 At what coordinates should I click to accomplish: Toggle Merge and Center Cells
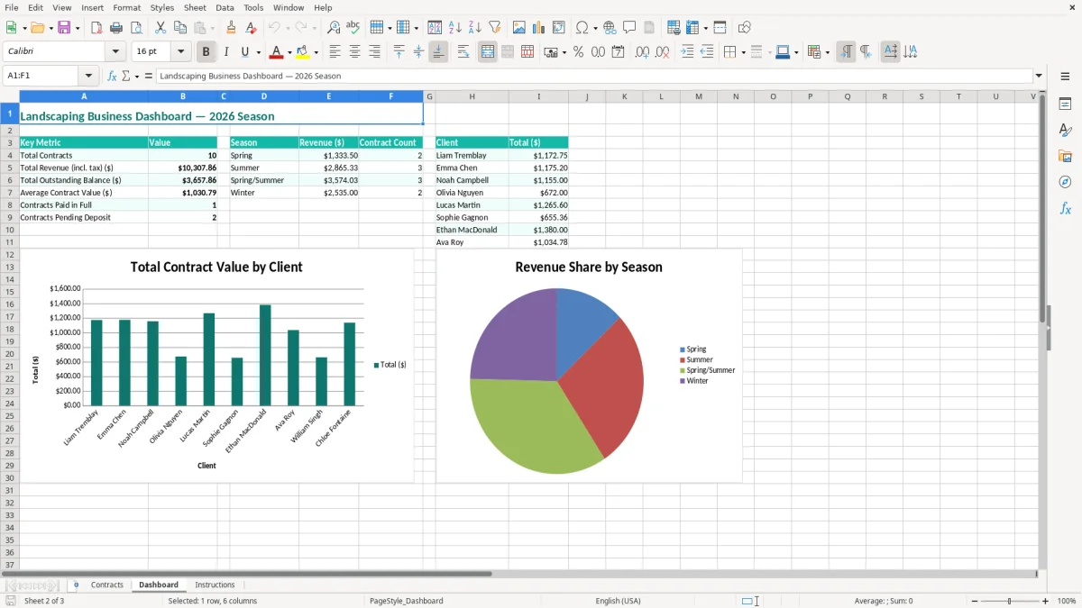[x=488, y=52]
